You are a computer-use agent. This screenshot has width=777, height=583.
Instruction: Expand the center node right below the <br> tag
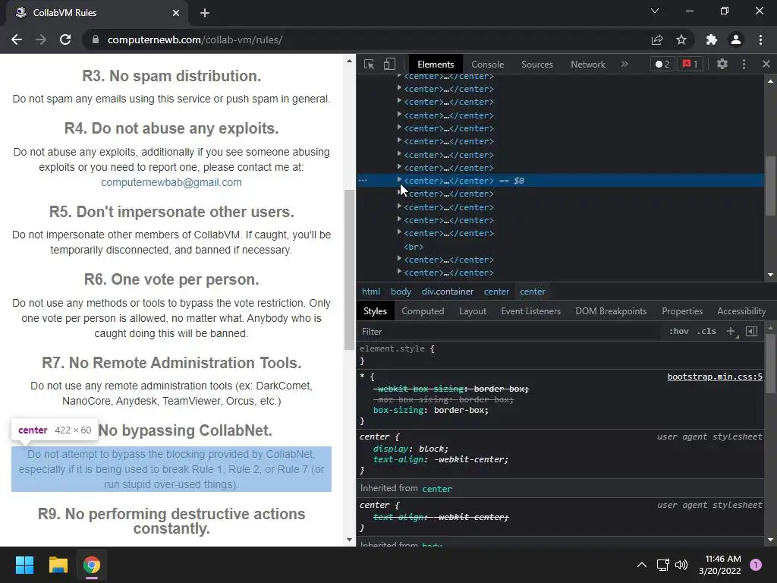399,258
